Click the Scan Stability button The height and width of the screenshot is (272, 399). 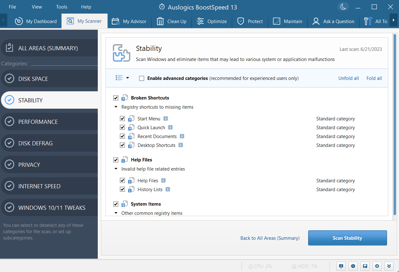click(x=347, y=238)
